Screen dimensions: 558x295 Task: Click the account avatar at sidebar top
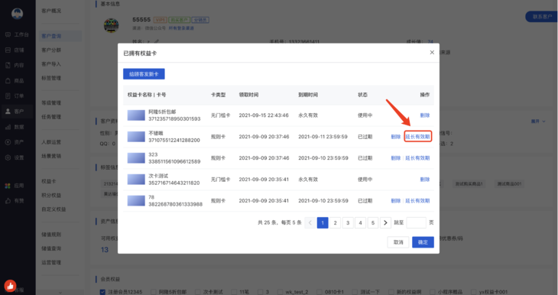tap(17, 14)
